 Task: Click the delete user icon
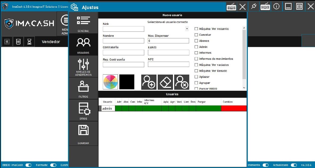[x=182, y=82]
